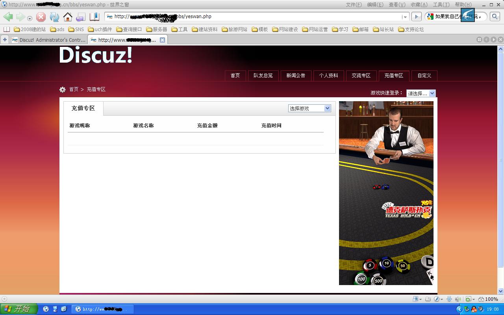The height and width of the screenshot is (315, 504).
Task: Open the 文件(F) menu
Action: click(x=354, y=5)
